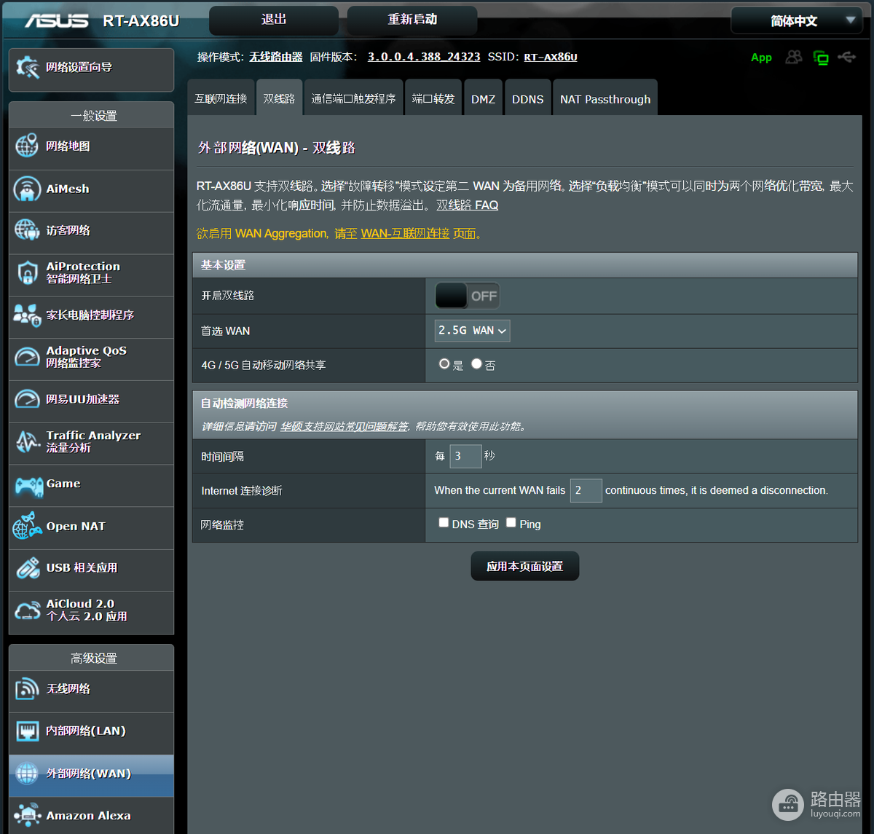874x834 pixels.
Task: Follow the WAN-互联网连接 link
Action: click(405, 234)
